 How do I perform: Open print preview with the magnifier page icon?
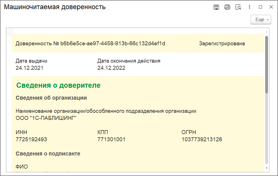coord(238,7)
